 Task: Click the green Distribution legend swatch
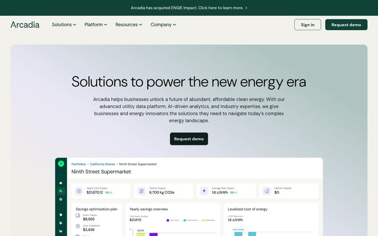(x=203, y=220)
